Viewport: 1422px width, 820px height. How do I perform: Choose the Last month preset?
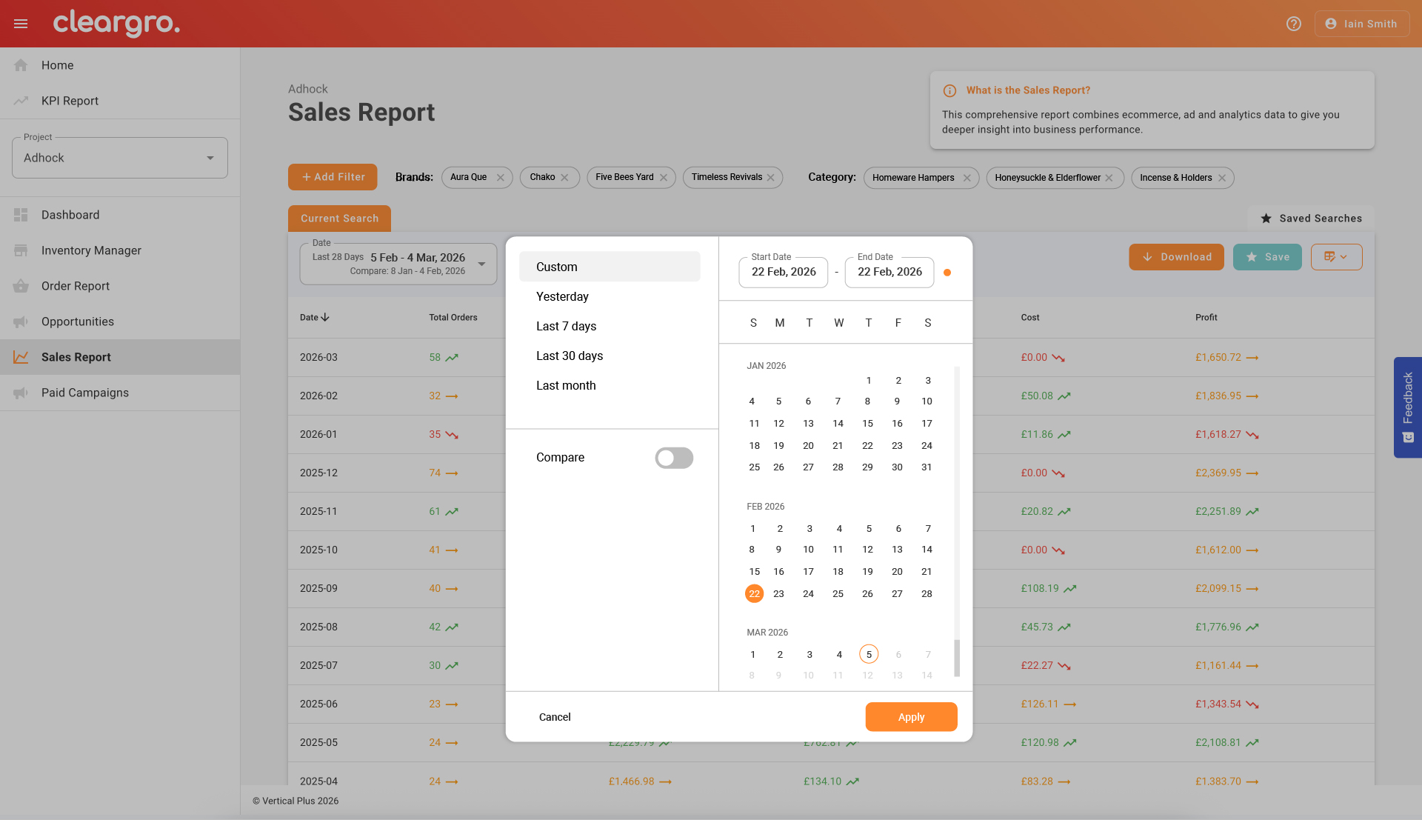tap(566, 385)
